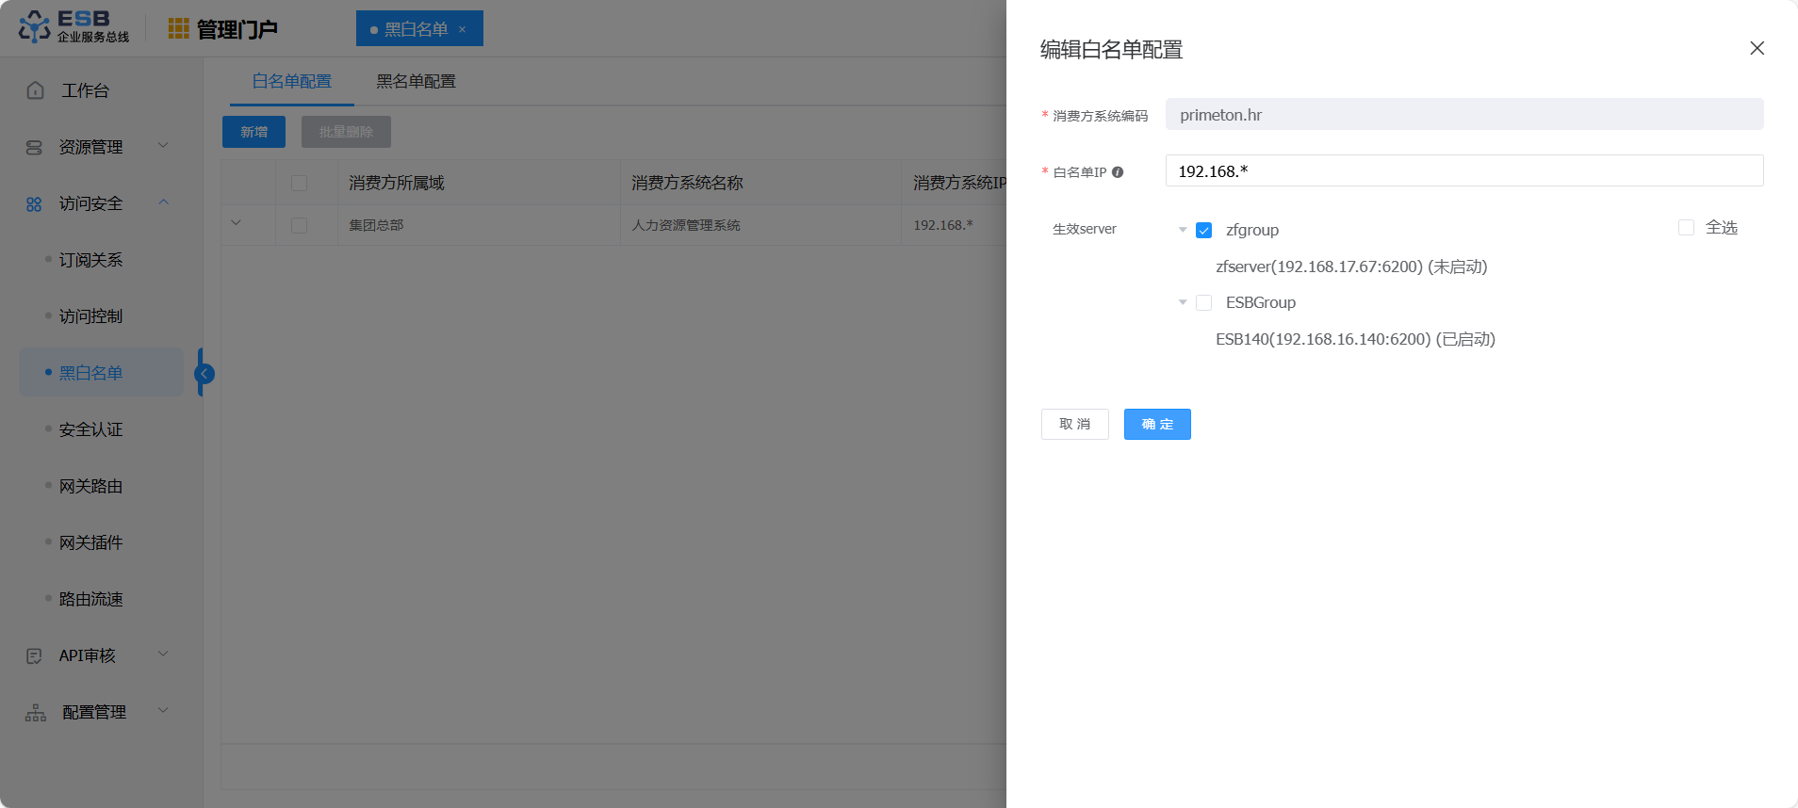Image resolution: width=1798 pixels, height=808 pixels.
Task: Check the ESBGroup checkbox
Action: coord(1203,303)
